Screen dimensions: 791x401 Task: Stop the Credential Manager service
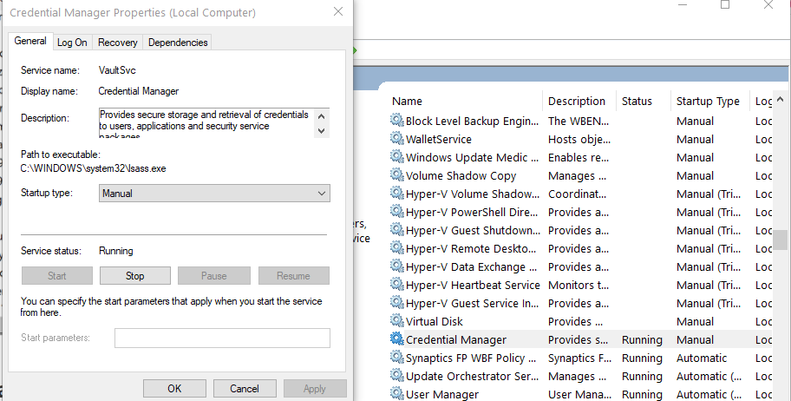click(134, 276)
